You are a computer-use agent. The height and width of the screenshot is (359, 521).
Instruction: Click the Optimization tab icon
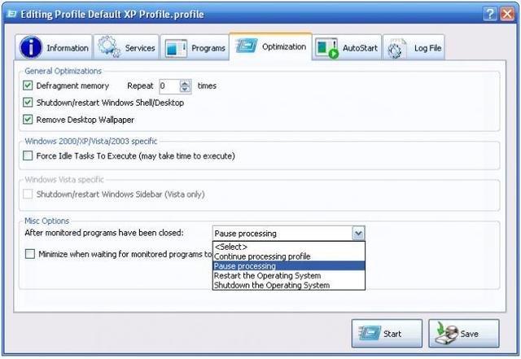(246, 46)
